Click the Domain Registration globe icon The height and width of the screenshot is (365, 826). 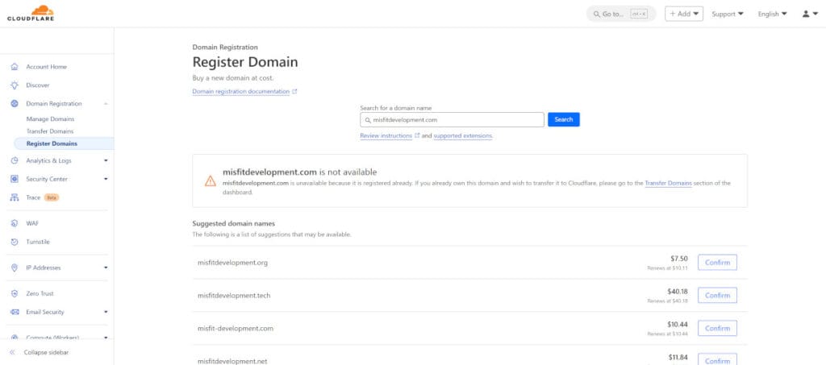pyautogui.click(x=15, y=104)
